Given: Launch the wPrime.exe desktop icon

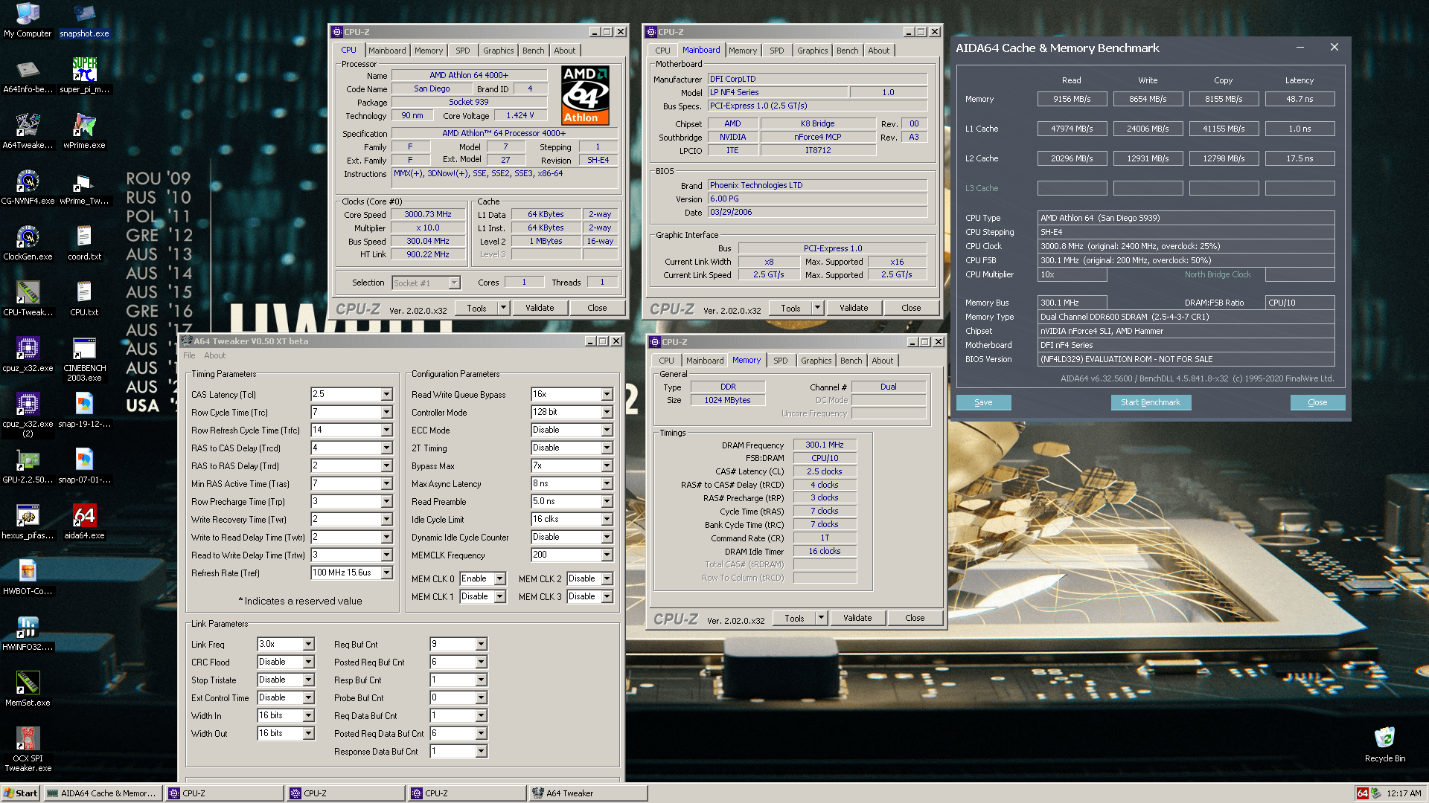Looking at the screenshot, I should (84, 132).
